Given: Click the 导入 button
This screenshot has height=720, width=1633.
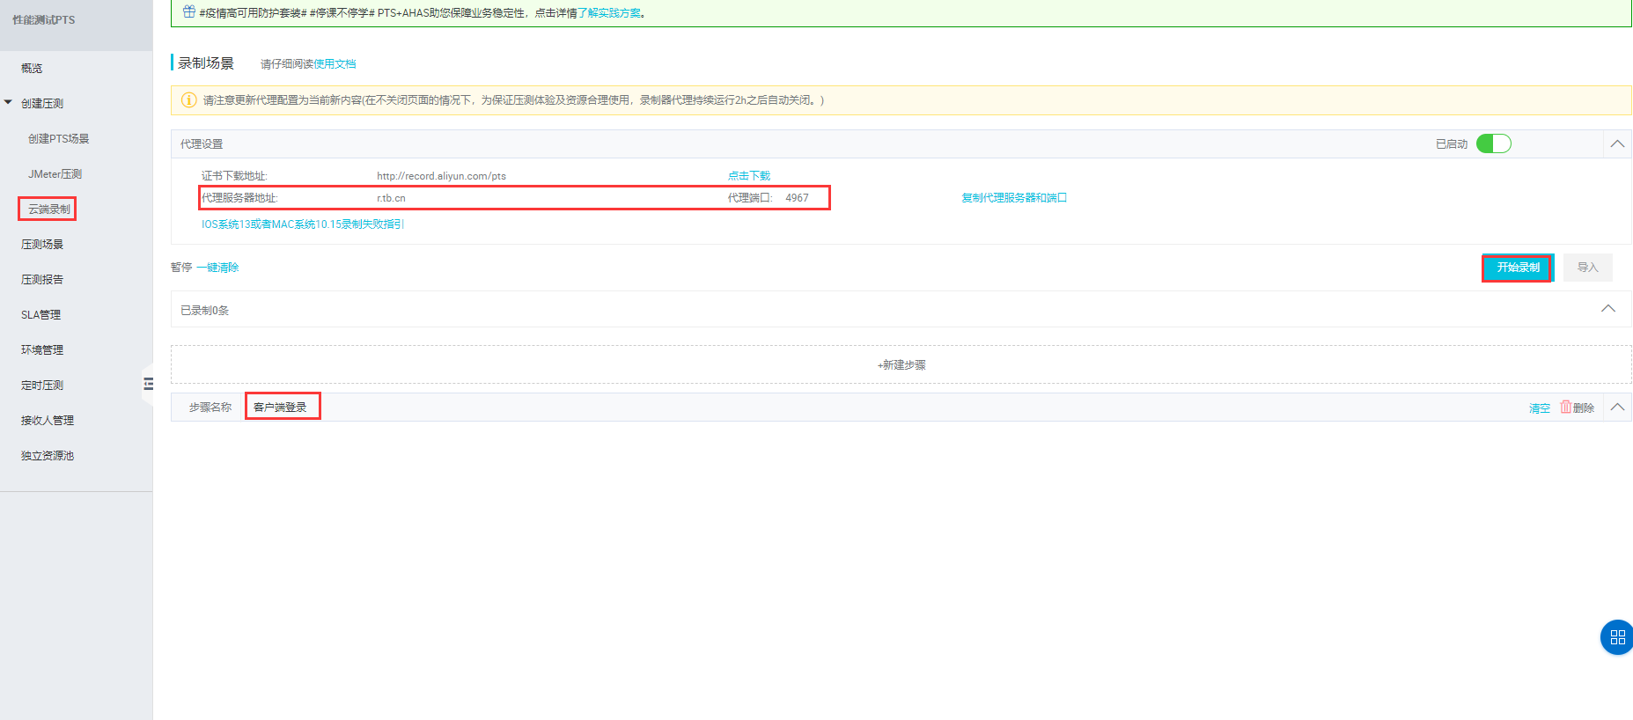Looking at the screenshot, I should click(1587, 268).
